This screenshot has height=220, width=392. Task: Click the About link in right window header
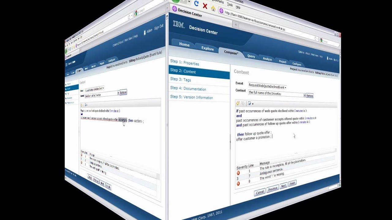point(307,53)
